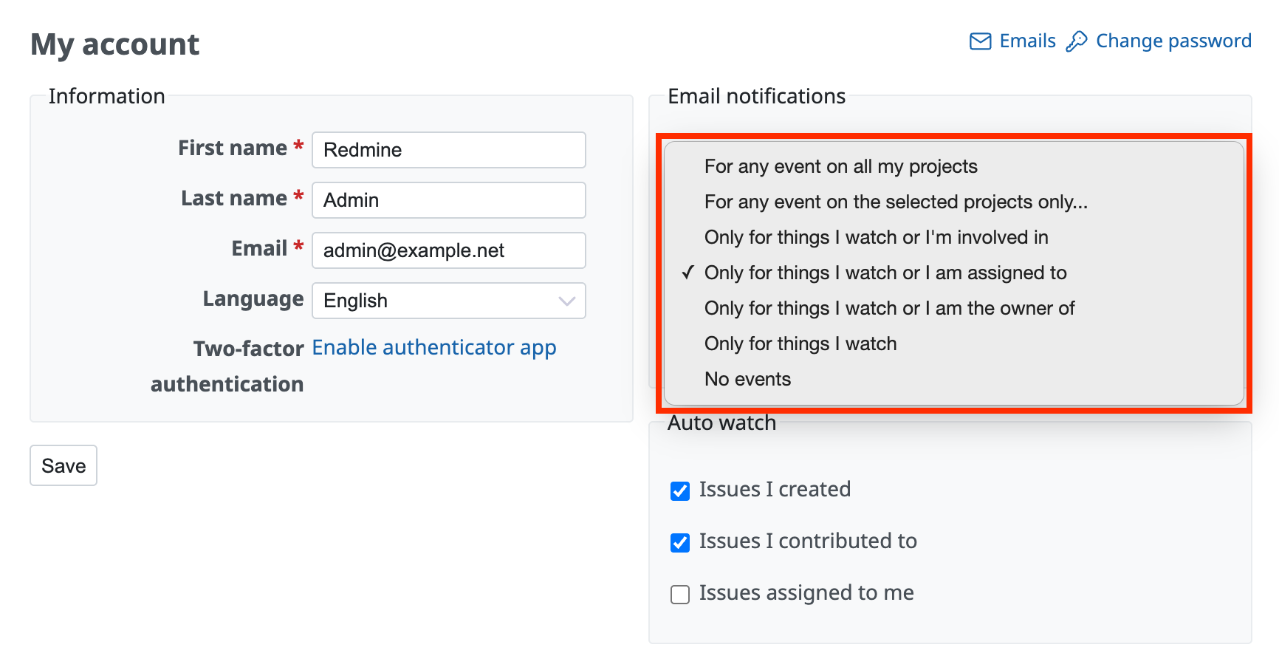
Task: Select the 'No events' notification option
Action: 953,379
